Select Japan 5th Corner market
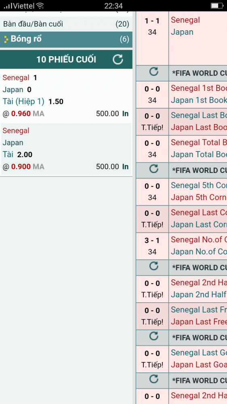Viewport: 227px width, 404px height. coord(199,198)
